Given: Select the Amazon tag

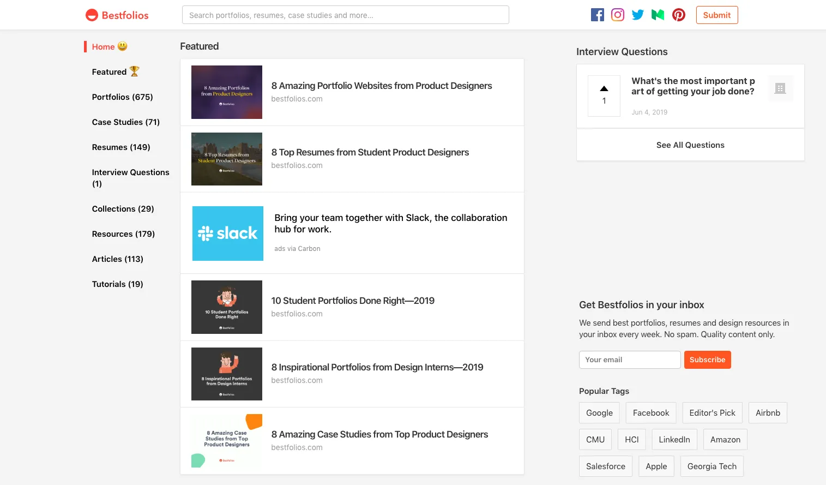Looking at the screenshot, I should pyautogui.click(x=725, y=440).
